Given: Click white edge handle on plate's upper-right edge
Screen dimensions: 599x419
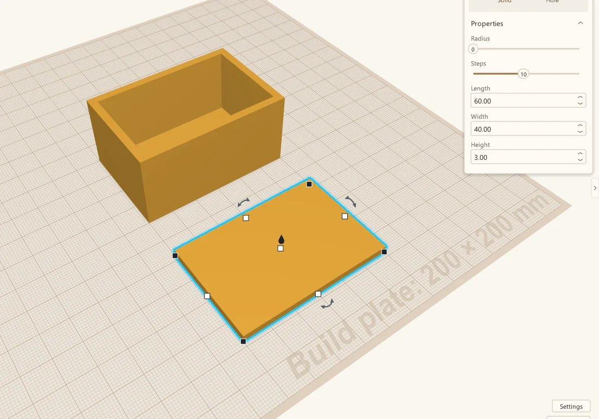Looking at the screenshot, I should click(345, 216).
